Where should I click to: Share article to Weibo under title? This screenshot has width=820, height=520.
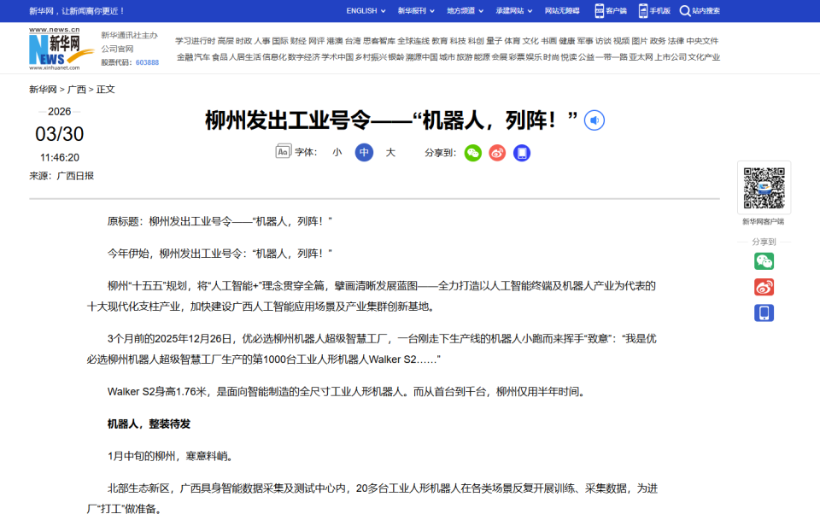497,153
